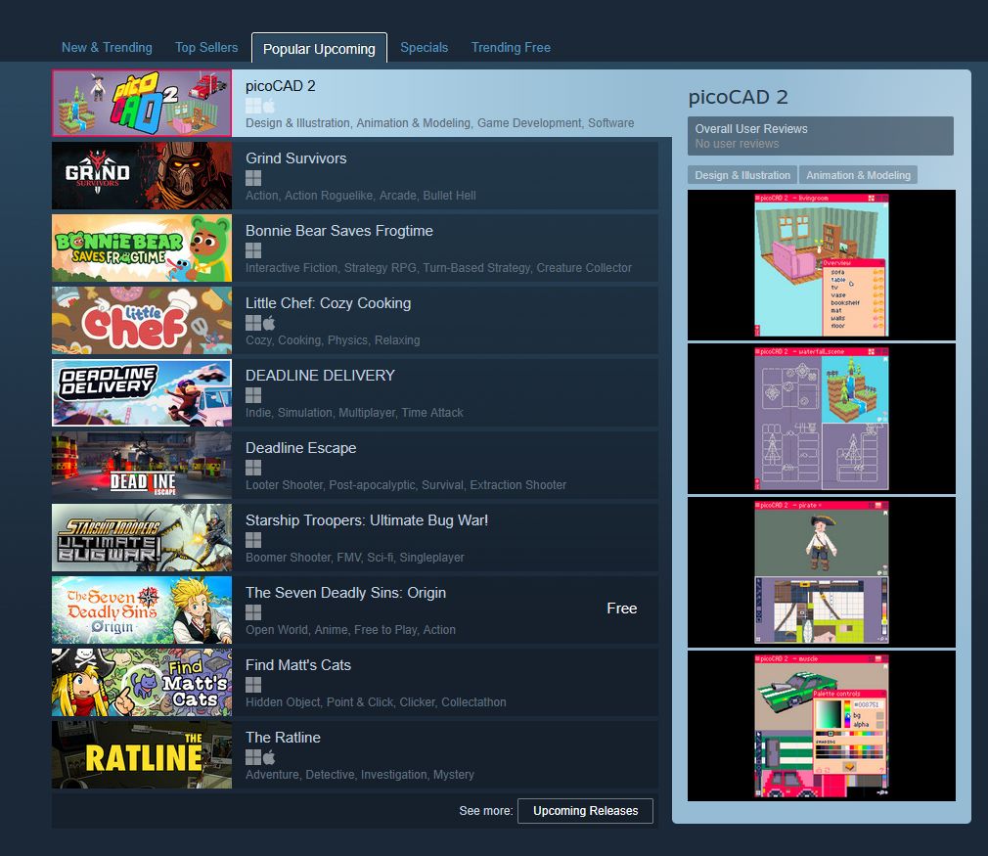This screenshot has width=988, height=856.
Task: Open the DEADLINE DELIVERY title
Action: click(320, 376)
